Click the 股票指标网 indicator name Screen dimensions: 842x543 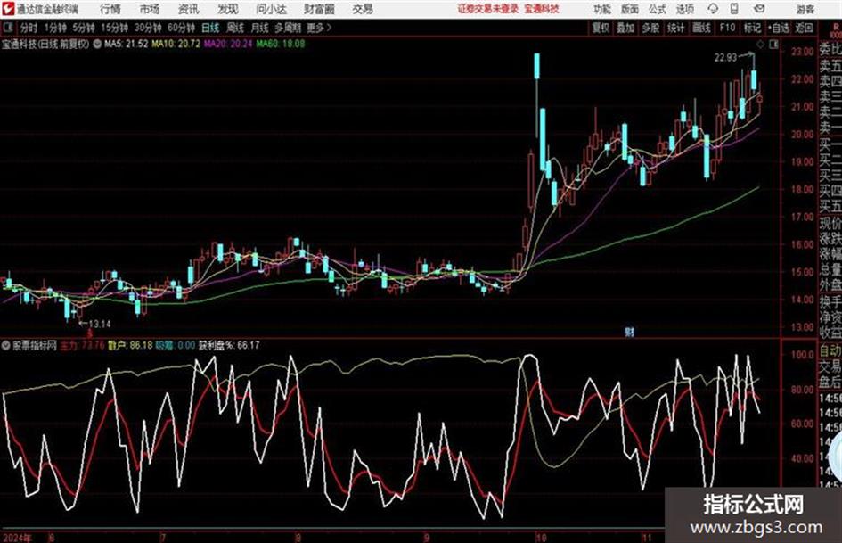[x=35, y=345]
